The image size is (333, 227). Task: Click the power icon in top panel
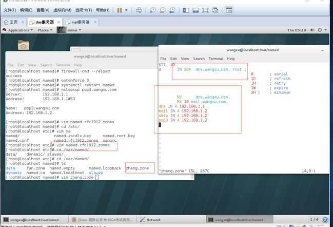click(x=320, y=30)
